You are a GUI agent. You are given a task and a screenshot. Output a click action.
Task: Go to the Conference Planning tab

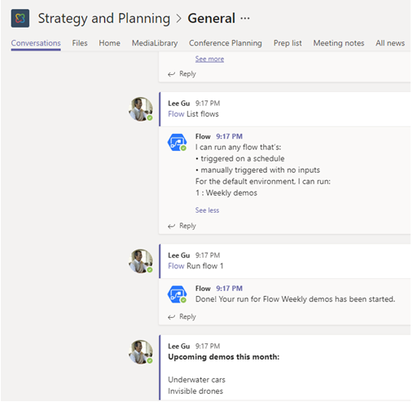(226, 43)
